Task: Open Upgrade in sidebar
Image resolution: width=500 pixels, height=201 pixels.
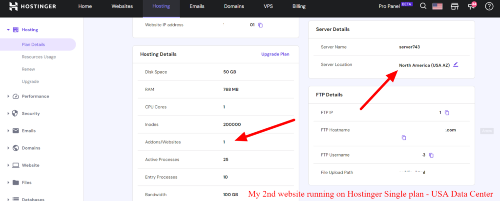Action: [x=30, y=81]
